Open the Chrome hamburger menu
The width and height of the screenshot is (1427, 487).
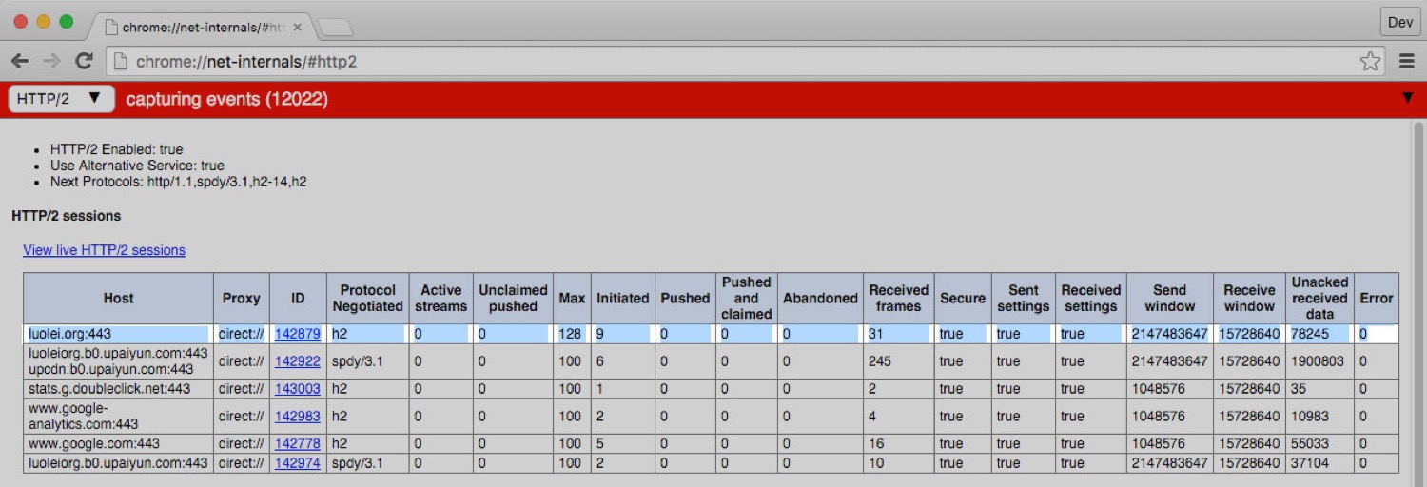point(1407,62)
